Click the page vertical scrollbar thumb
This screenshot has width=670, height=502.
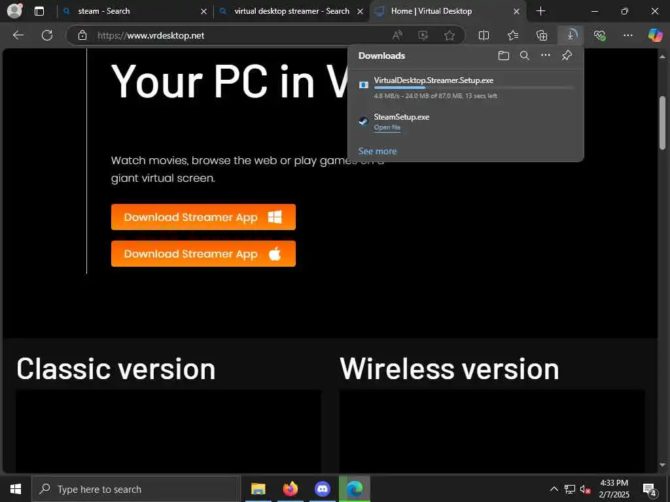click(x=662, y=123)
